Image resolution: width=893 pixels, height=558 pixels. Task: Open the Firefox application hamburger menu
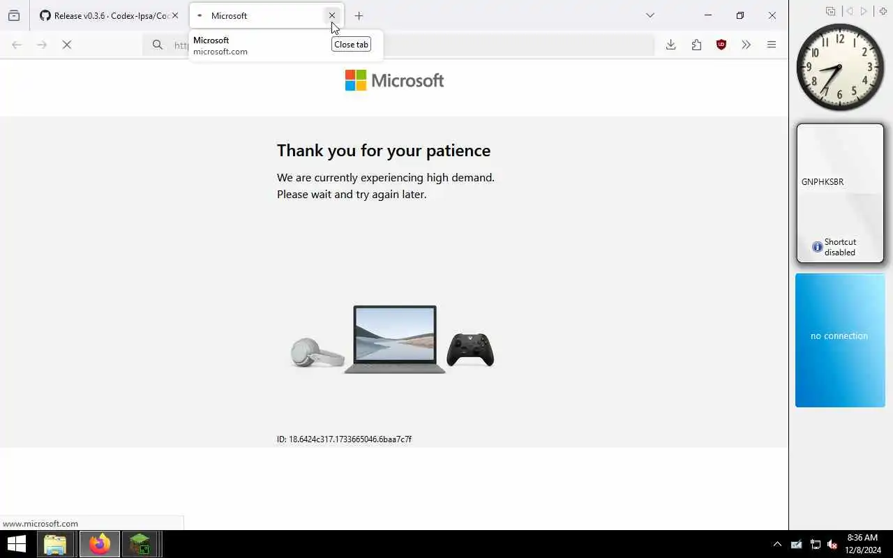(x=772, y=45)
